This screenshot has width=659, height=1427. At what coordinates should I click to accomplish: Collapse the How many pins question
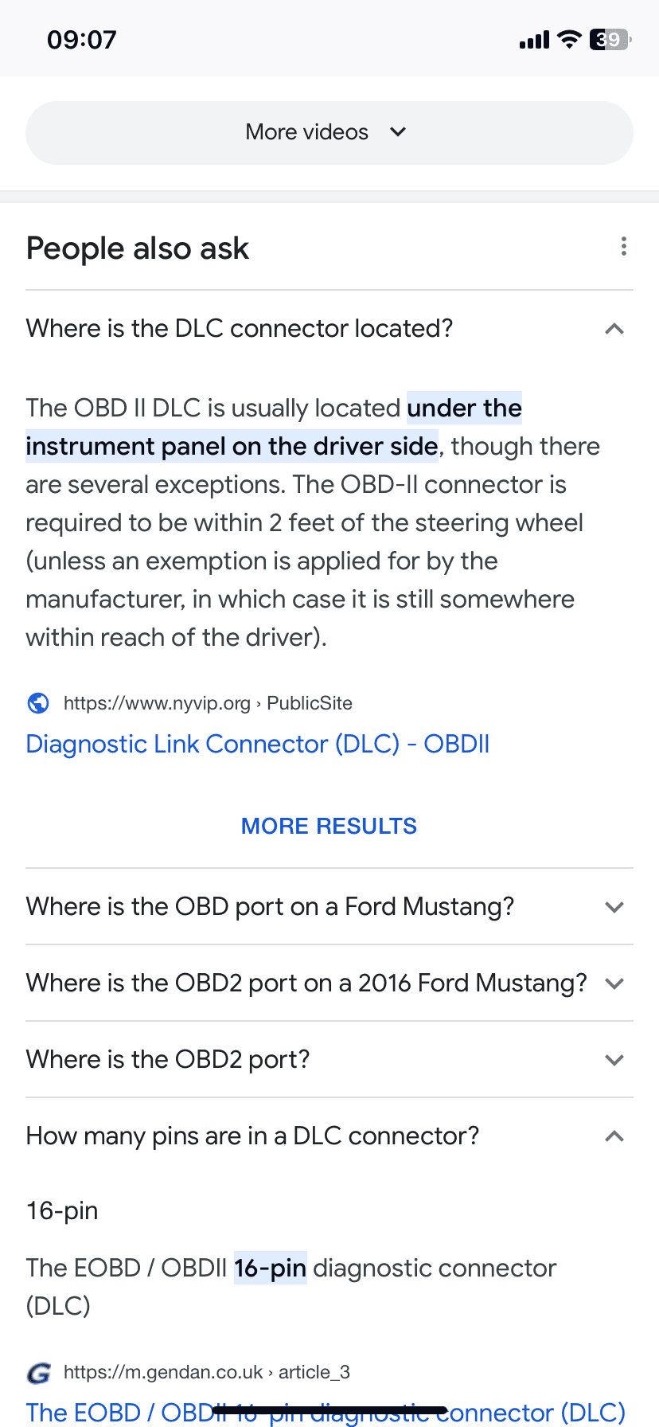coord(329,1136)
